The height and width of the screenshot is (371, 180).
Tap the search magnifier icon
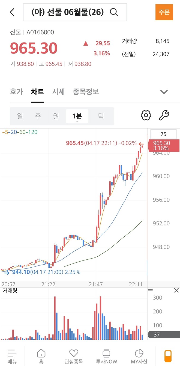(114, 12)
